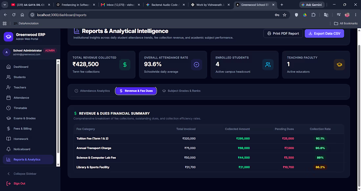Image resolution: width=361 pixels, height=191 pixels.
Task: Click the 66.2% collection rate badge
Action: coord(320,167)
